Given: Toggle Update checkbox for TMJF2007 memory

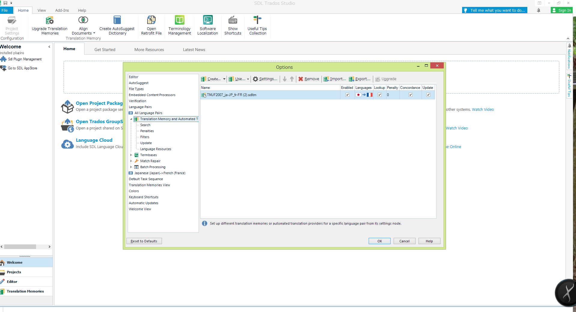Looking at the screenshot, I should pyautogui.click(x=428, y=95).
